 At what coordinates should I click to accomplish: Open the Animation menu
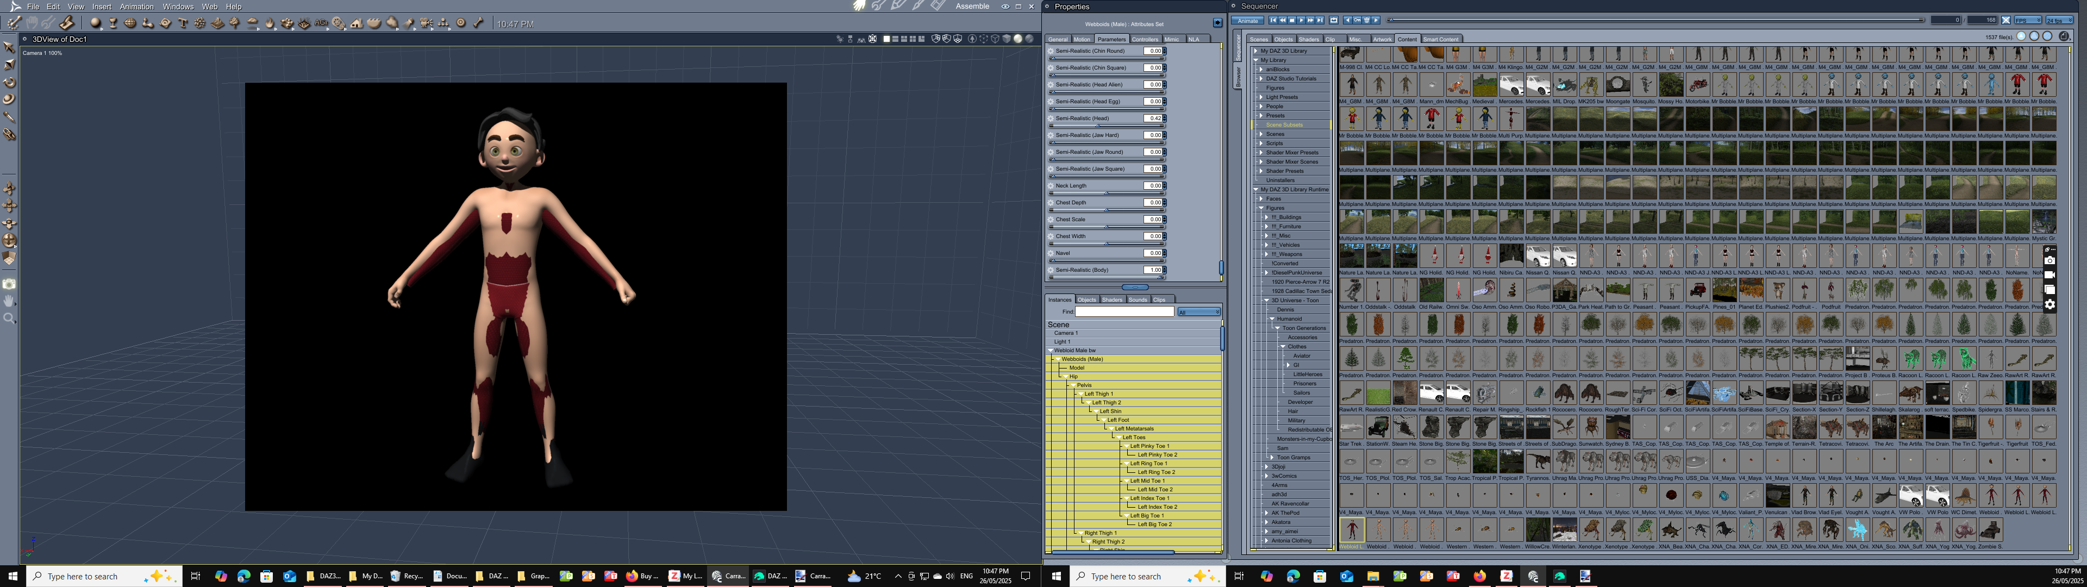click(136, 7)
